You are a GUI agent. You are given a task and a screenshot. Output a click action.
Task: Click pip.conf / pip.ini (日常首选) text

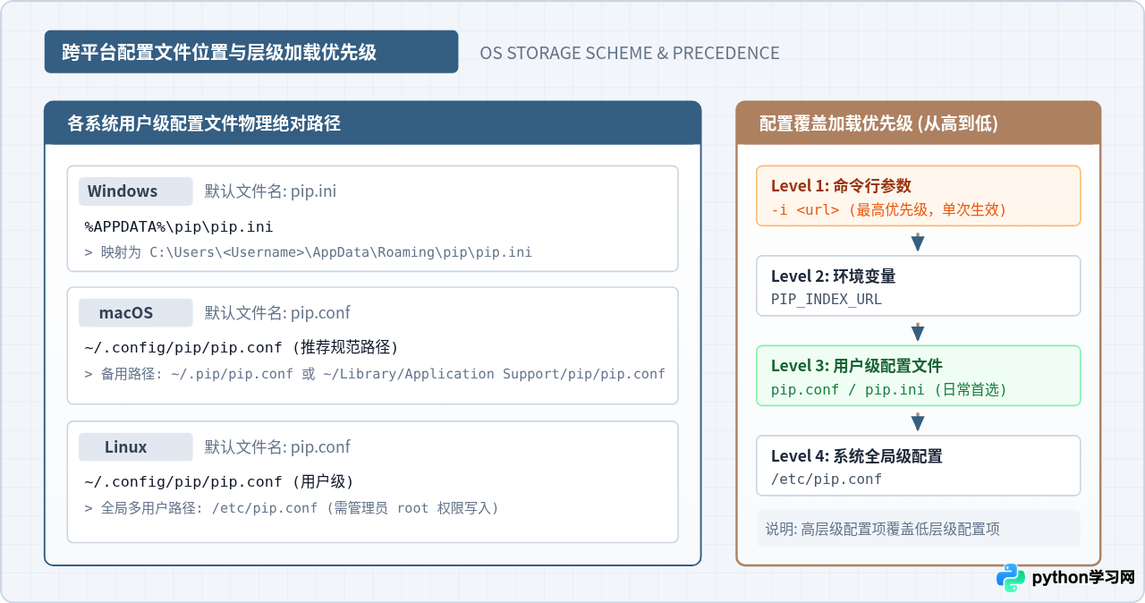888,390
